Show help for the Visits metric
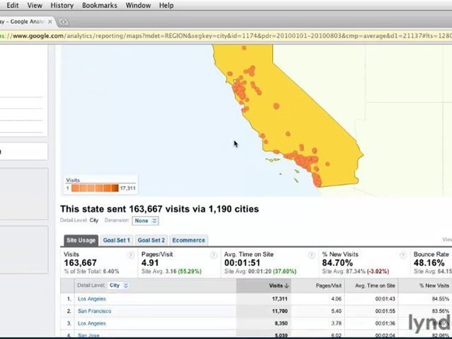452x339 pixels. (130, 255)
